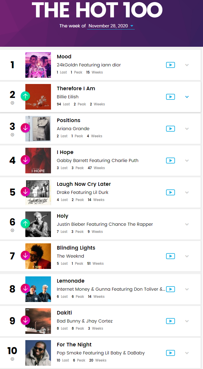Open the week date dropdown November 28, 2020
The height and width of the screenshot is (369, 203).
(111, 26)
